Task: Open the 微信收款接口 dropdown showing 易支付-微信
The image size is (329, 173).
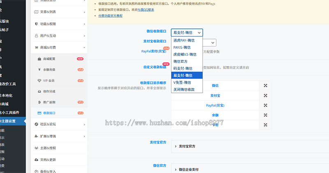Action: point(187,32)
